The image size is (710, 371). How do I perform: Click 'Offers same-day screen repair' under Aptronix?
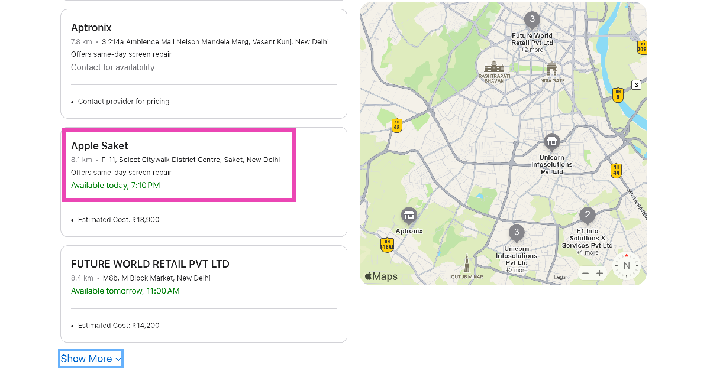[121, 54]
